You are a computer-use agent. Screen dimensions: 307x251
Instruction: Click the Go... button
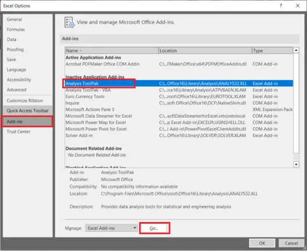tap(154, 228)
